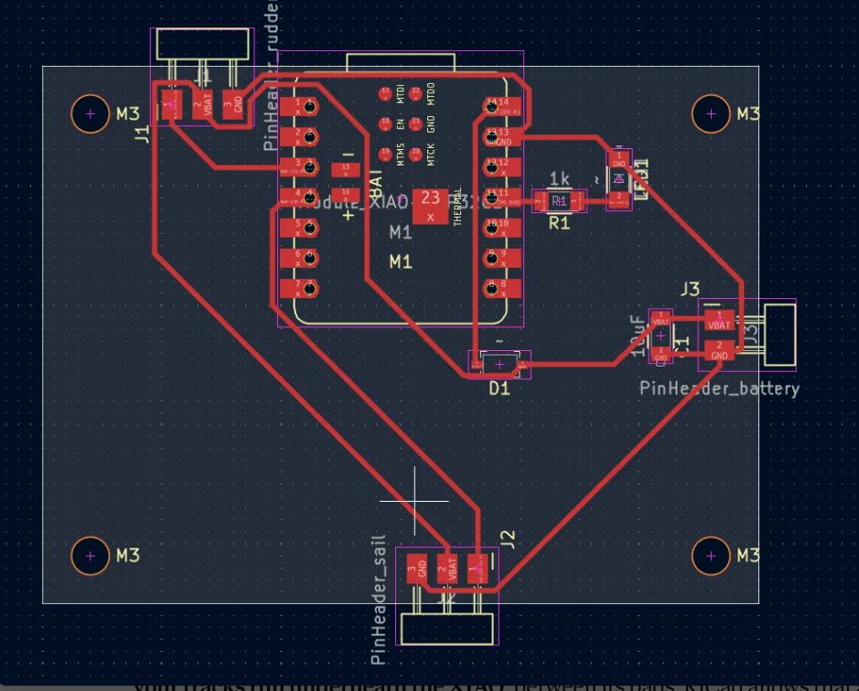Viewport: 859px width, 691px height.
Task: Select XIAO module pad 6
Action: [299, 258]
